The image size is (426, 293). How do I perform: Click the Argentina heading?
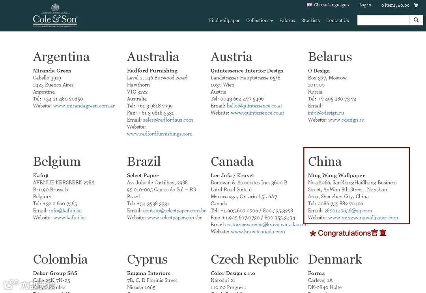(61, 57)
